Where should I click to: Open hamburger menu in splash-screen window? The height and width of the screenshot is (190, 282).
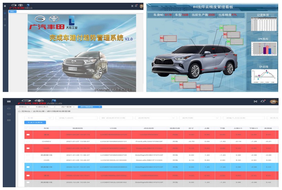(5, 6)
